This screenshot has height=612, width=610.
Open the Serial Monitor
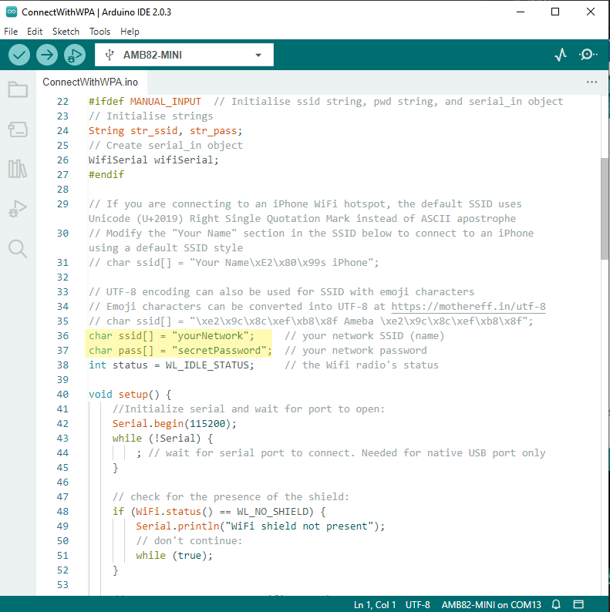tap(588, 55)
